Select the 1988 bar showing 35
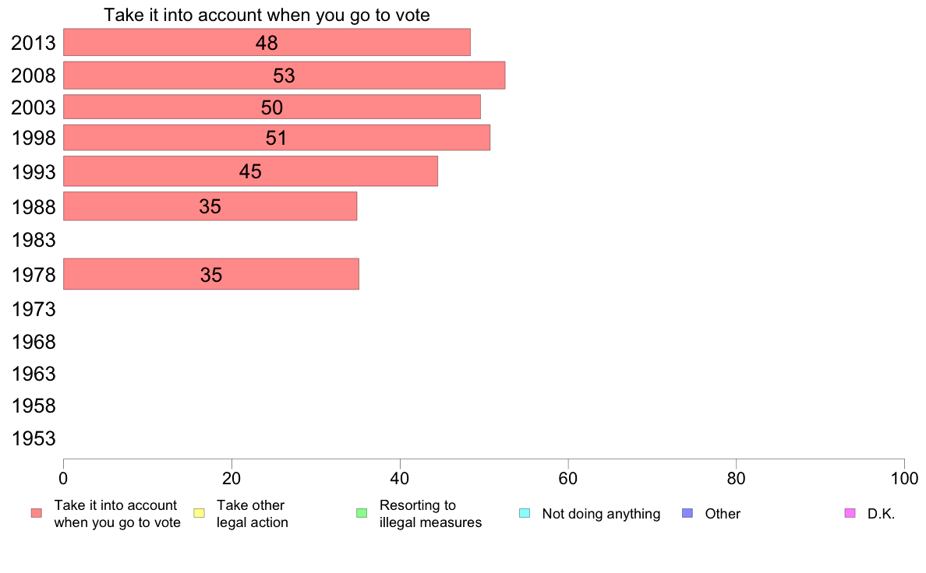The width and height of the screenshot is (926, 573). click(210, 206)
